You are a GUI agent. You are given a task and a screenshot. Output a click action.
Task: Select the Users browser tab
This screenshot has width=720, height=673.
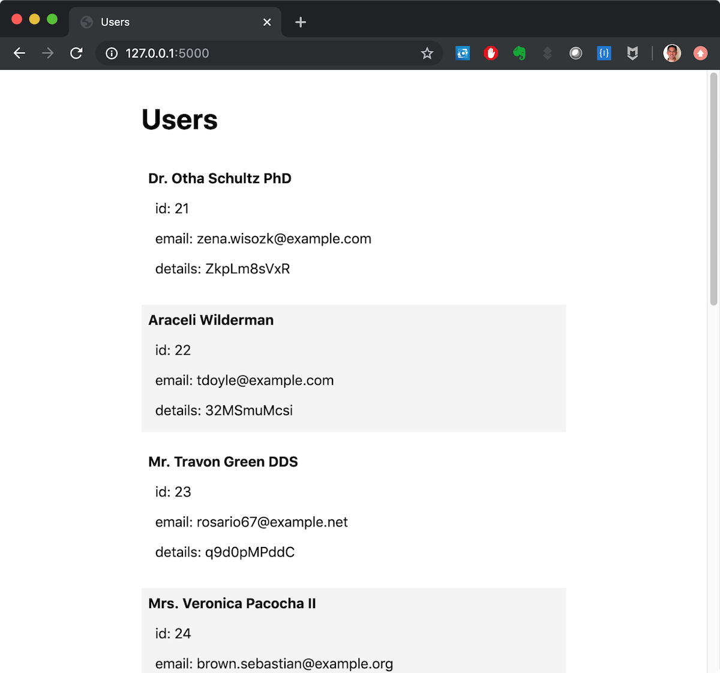pyautogui.click(x=175, y=22)
